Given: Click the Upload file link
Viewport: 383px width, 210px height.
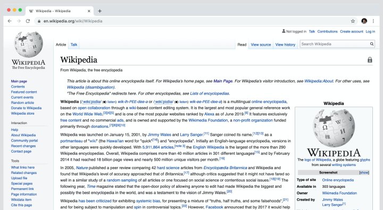Looking at the screenshot, I should point(19,178).
